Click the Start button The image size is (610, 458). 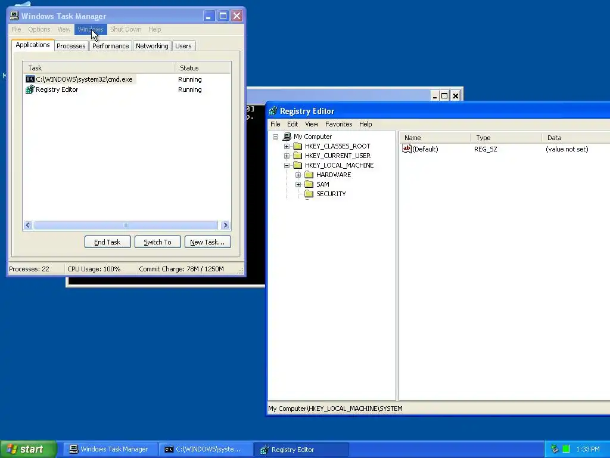29,449
